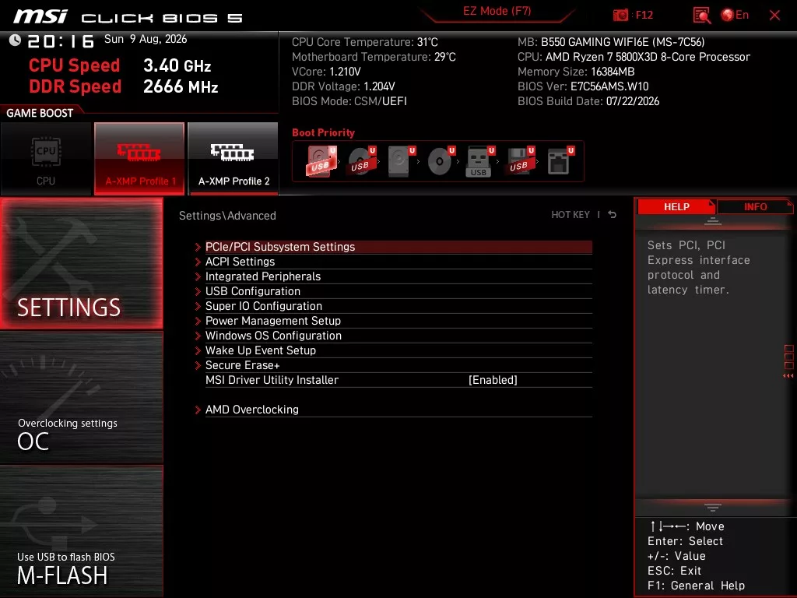
Task: Switch to the INFO tab
Action: coord(755,206)
